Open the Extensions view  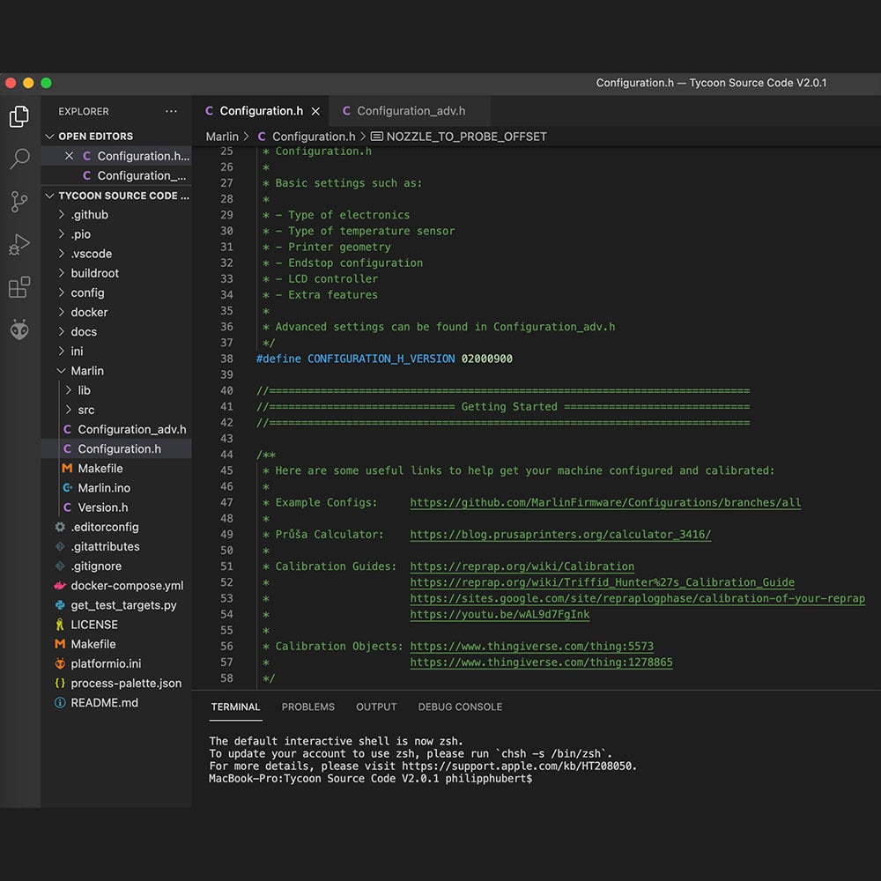(x=19, y=287)
